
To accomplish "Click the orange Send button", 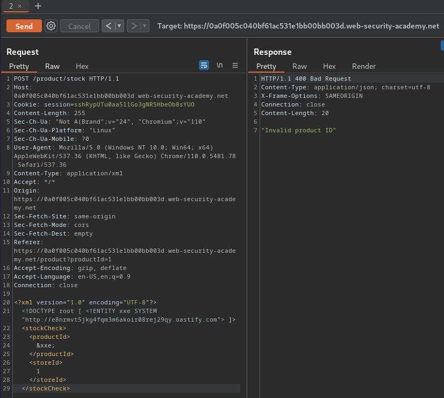I will [x=24, y=26].
